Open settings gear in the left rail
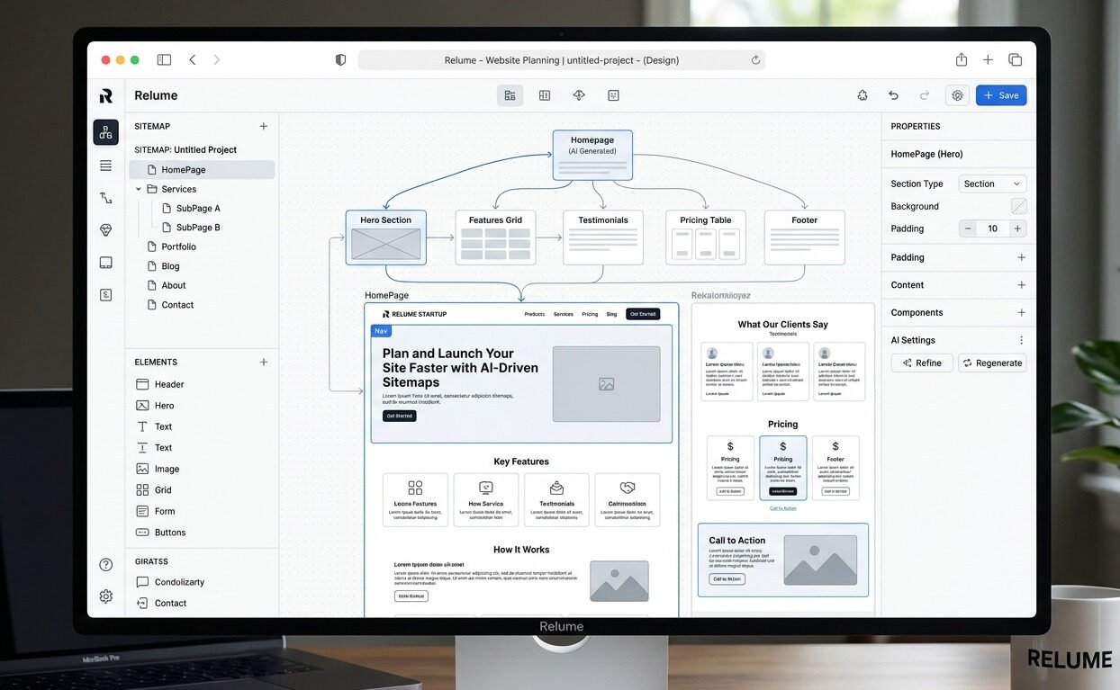This screenshot has height=690, width=1120. pos(105,596)
